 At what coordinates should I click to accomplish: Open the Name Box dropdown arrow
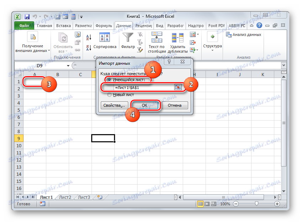68,66
